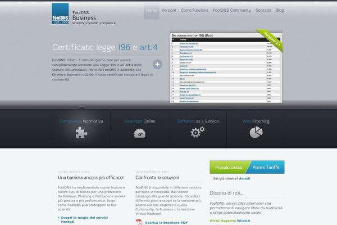Open the DNS domains hits screenshot thumbnail
Viewport: 337px width, 225px height.
click(x=226, y=67)
